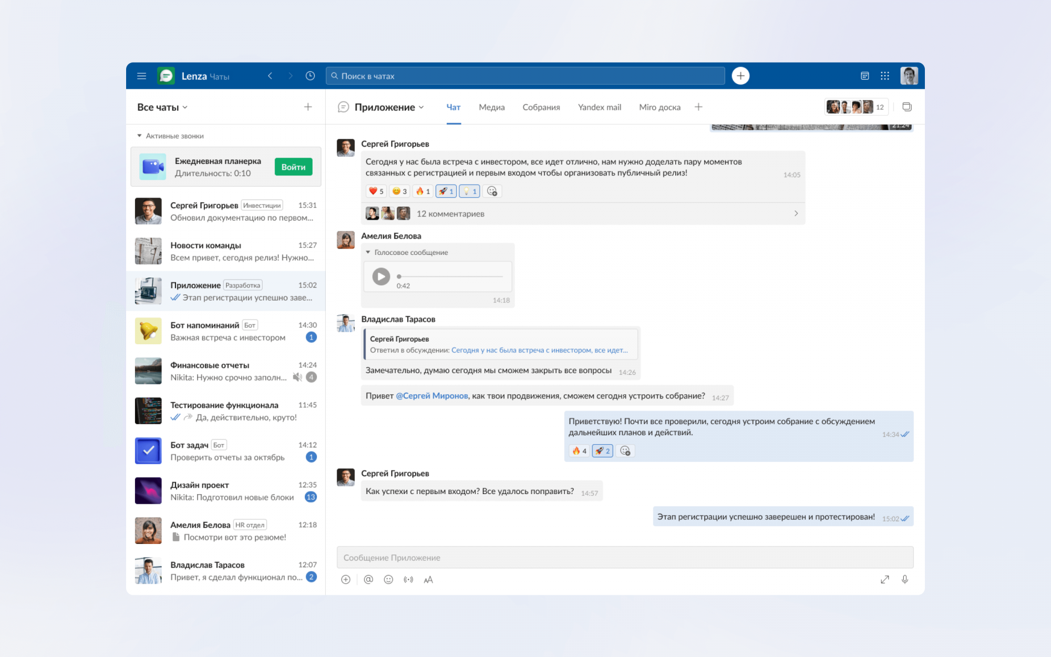1051x657 pixels.
Task: Open the 'Все чаты' dropdown
Action: (x=162, y=107)
